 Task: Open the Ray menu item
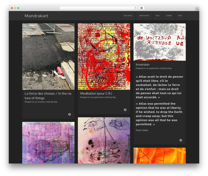(x=180, y=16)
